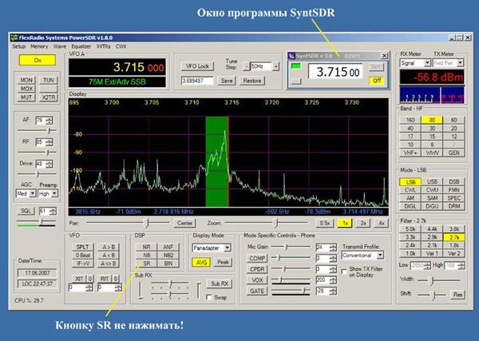This screenshot has height=341, width=479.
Task: Select AM mode
Action: tap(410, 198)
